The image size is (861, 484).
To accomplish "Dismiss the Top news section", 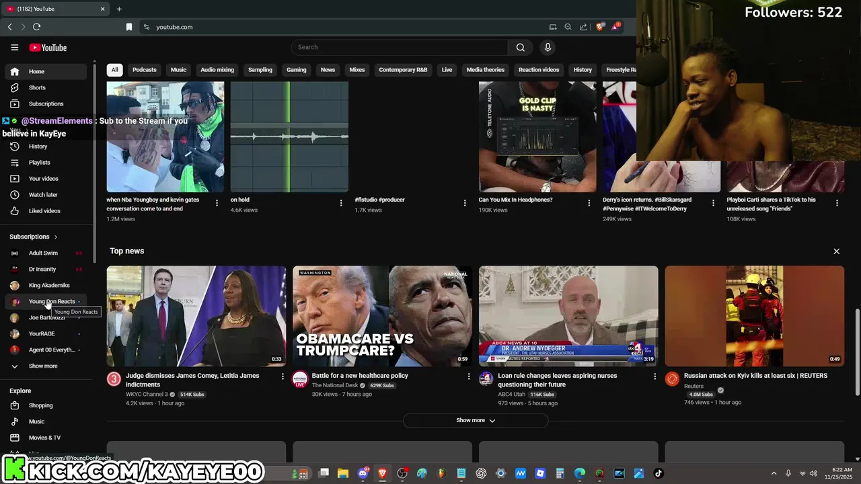I will pos(836,251).
